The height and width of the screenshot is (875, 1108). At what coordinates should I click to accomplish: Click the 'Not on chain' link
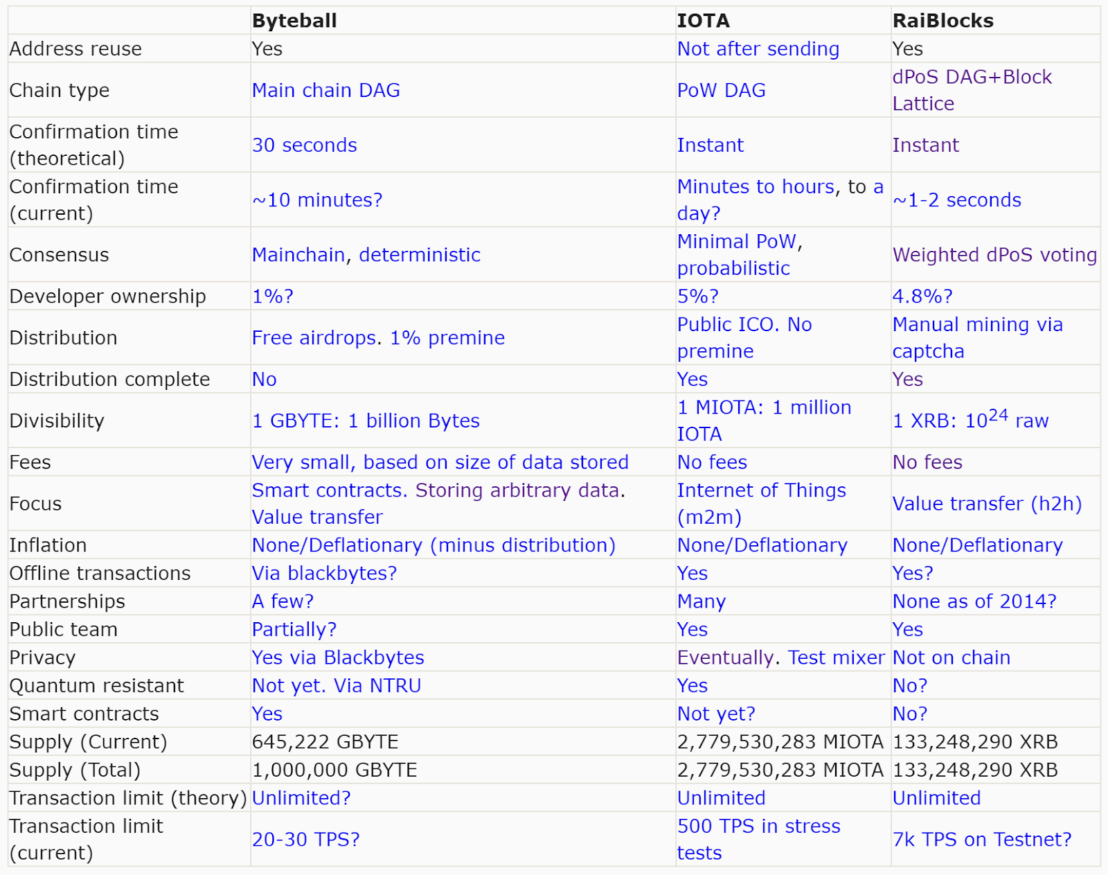point(951,657)
